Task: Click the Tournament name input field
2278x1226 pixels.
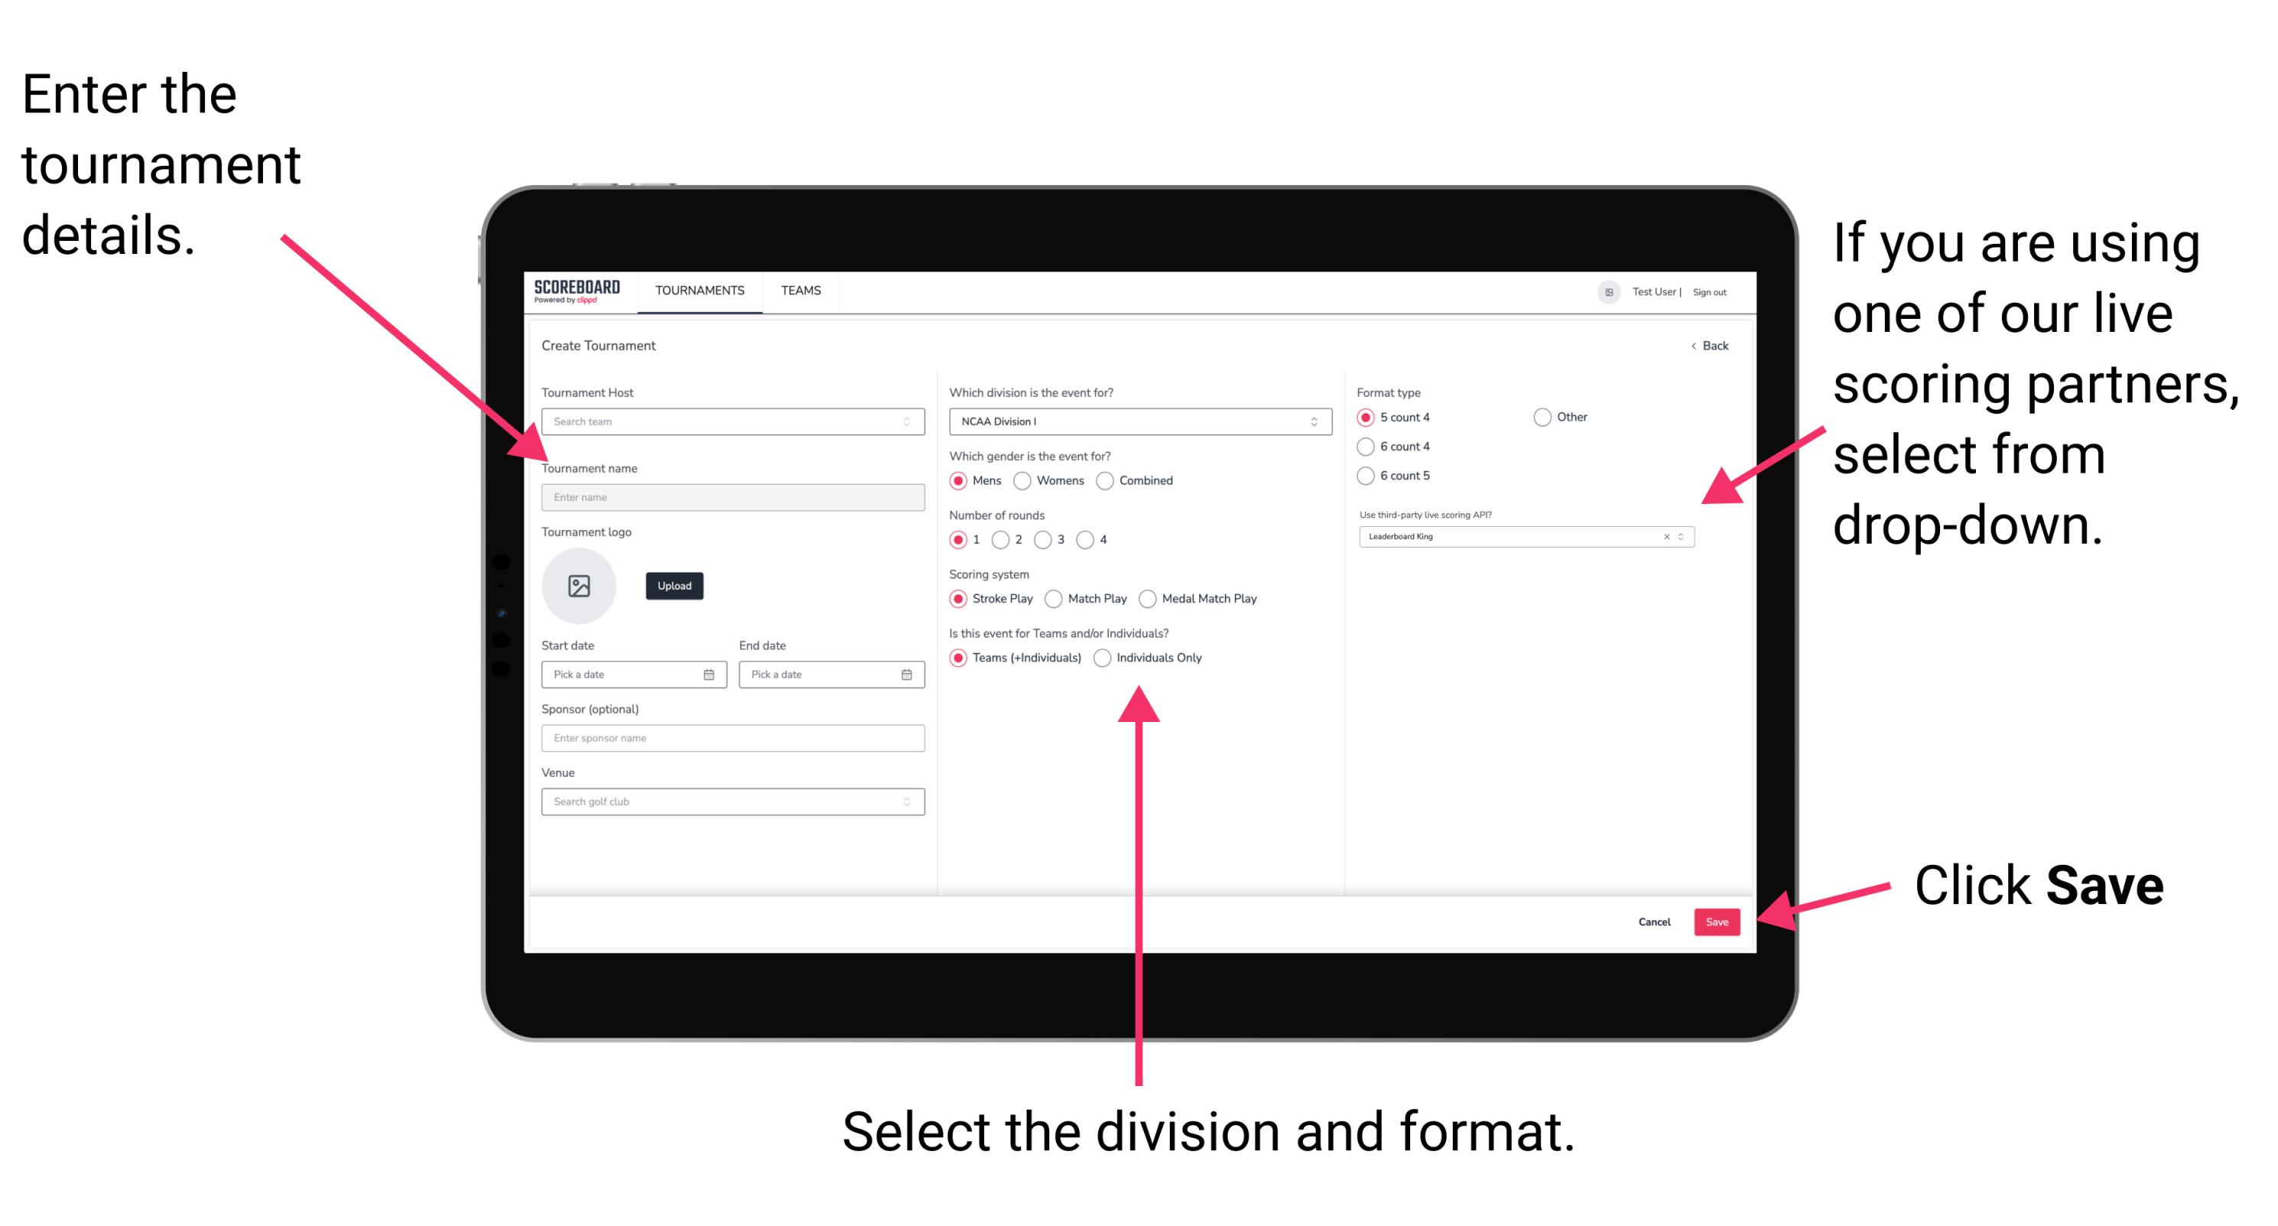Action: 732,496
